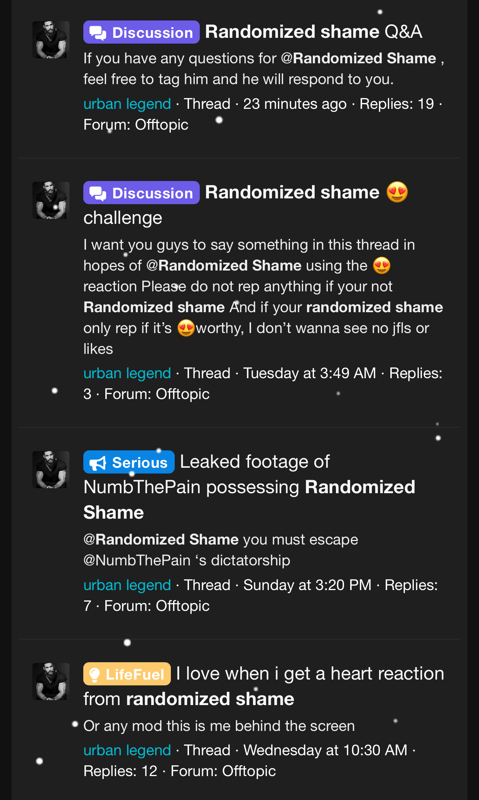The width and height of the screenshot is (479, 800).
Task: Click the Serious megaphone prefix tag
Action: coord(129,462)
